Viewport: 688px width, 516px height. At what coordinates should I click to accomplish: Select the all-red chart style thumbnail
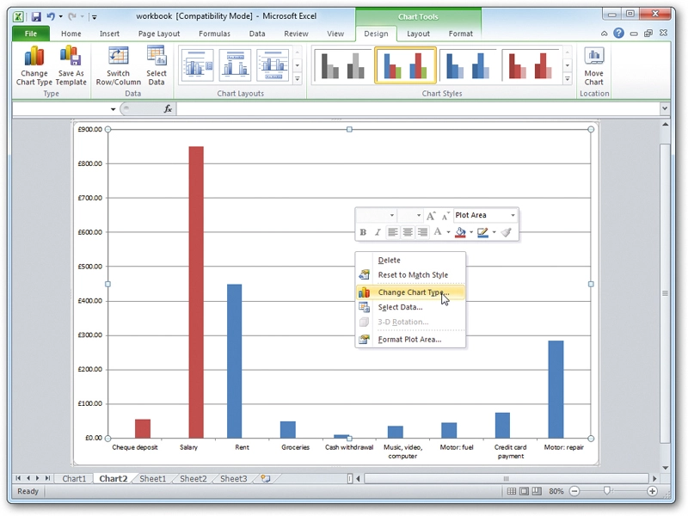coord(530,65)
